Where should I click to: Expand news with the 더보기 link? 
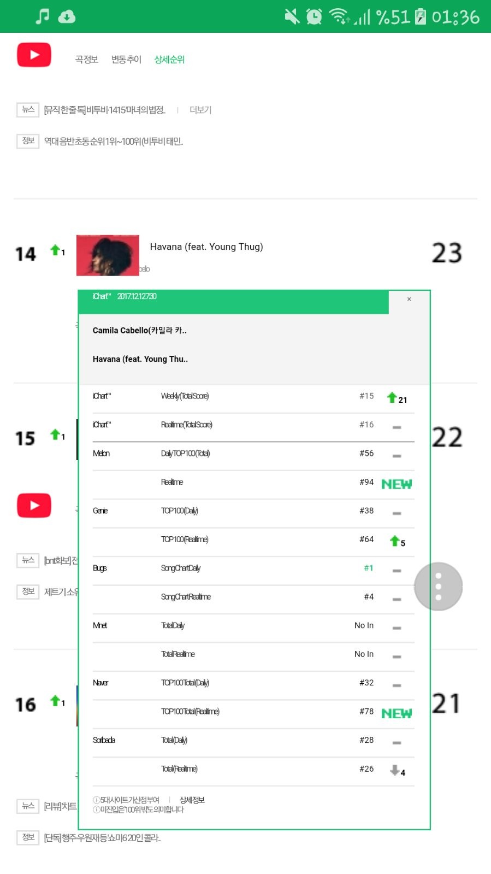pos(200,110)
